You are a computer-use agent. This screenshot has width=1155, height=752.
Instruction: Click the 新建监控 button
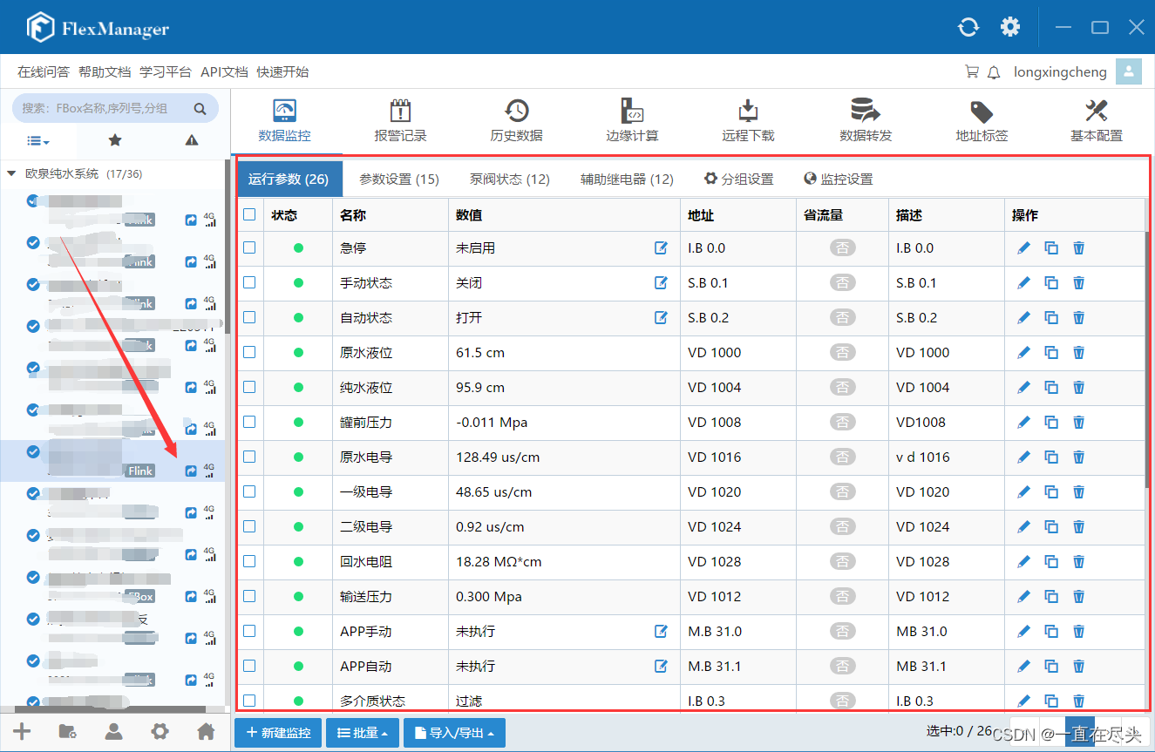click(x=278, y=733)
